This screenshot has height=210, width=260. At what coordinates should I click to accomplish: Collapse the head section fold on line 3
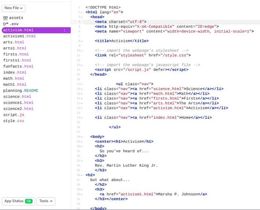[81, 17]
